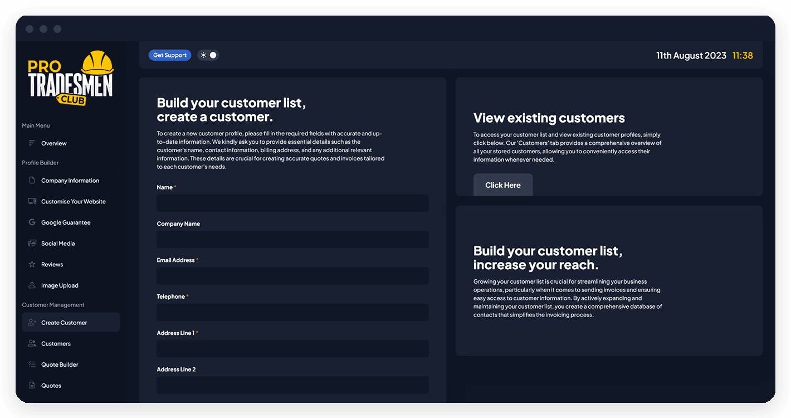Screen dimensions: 791x418
Task: Focus the Name input field
Action: coord(292,203)
